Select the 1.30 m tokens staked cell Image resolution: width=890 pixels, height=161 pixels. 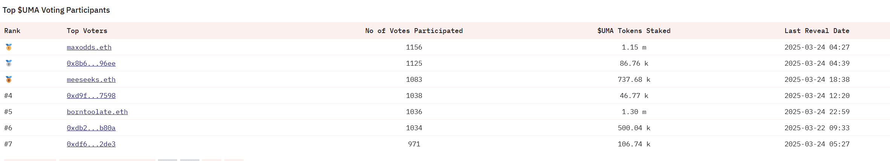(x=634, y=112)
